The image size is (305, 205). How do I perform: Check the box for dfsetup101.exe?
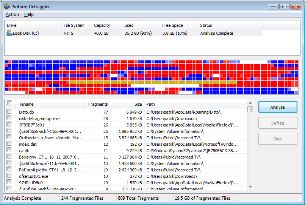(9, 175)
